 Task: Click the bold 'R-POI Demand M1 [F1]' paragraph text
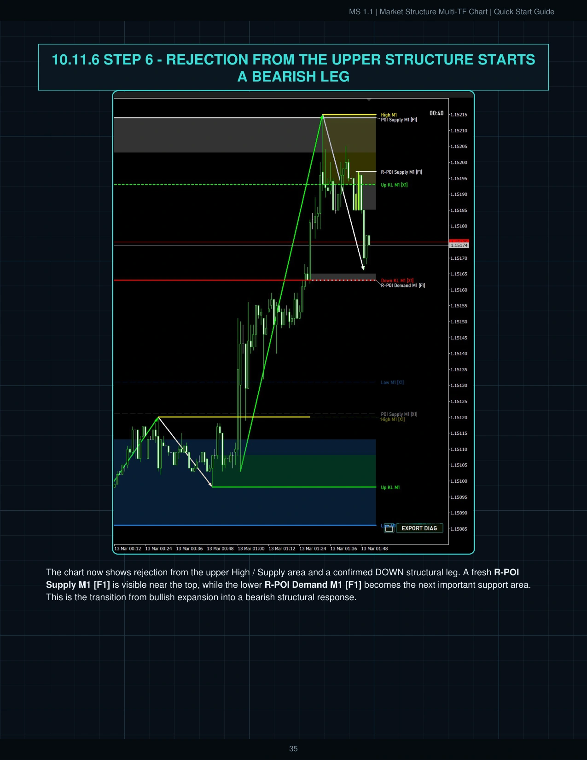click(x=313, y=585)
